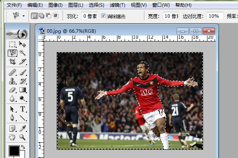The width and height of the screenshot is (238, 158).
Task: Select the Clone Stamp tool
Action: 12,81
